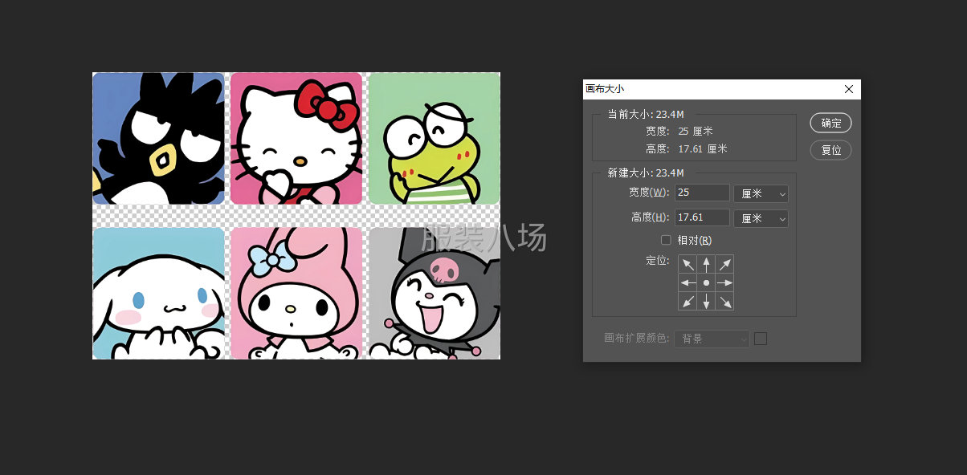Click the Badtz-Maru penguin image tile
The image size is (967, 475).
(158, 138)
